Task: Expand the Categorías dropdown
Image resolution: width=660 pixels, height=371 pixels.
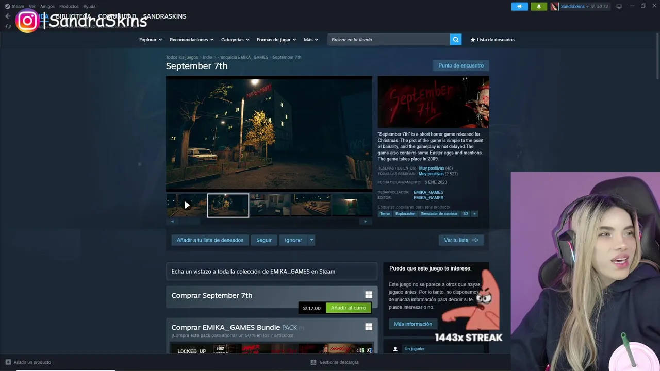Action: (235, 40)
